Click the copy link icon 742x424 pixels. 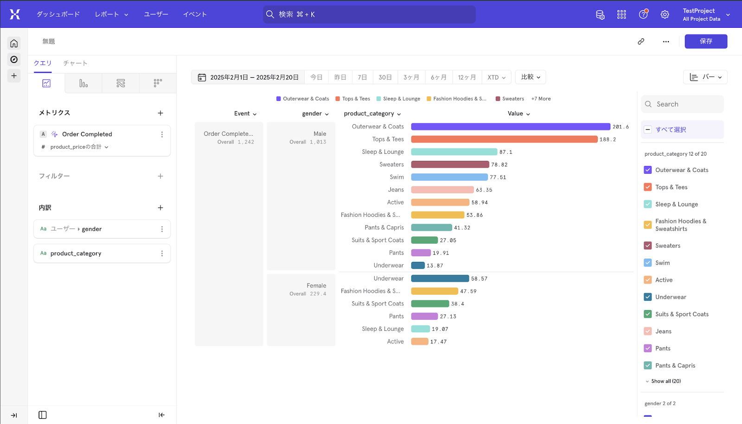tap(641, 41)
